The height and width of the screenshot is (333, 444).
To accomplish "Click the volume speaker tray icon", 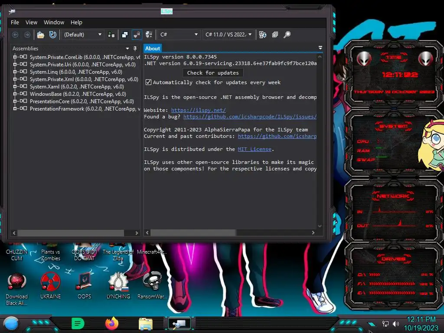I will click(x=395, y=323).
